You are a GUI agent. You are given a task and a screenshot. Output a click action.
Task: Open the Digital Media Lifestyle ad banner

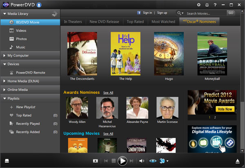[x=212, y=139]
